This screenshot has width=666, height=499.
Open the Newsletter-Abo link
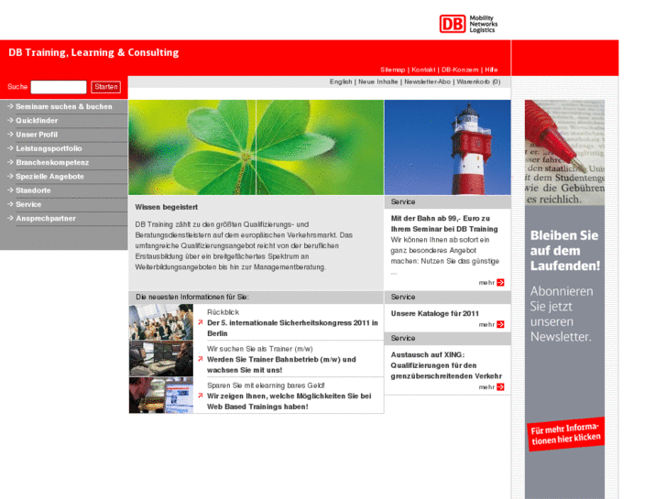tap(427, 81)
